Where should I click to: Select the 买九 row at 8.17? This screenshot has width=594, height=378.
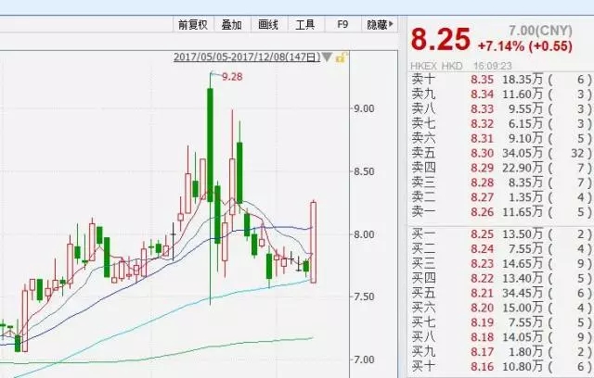coord(501,352)
